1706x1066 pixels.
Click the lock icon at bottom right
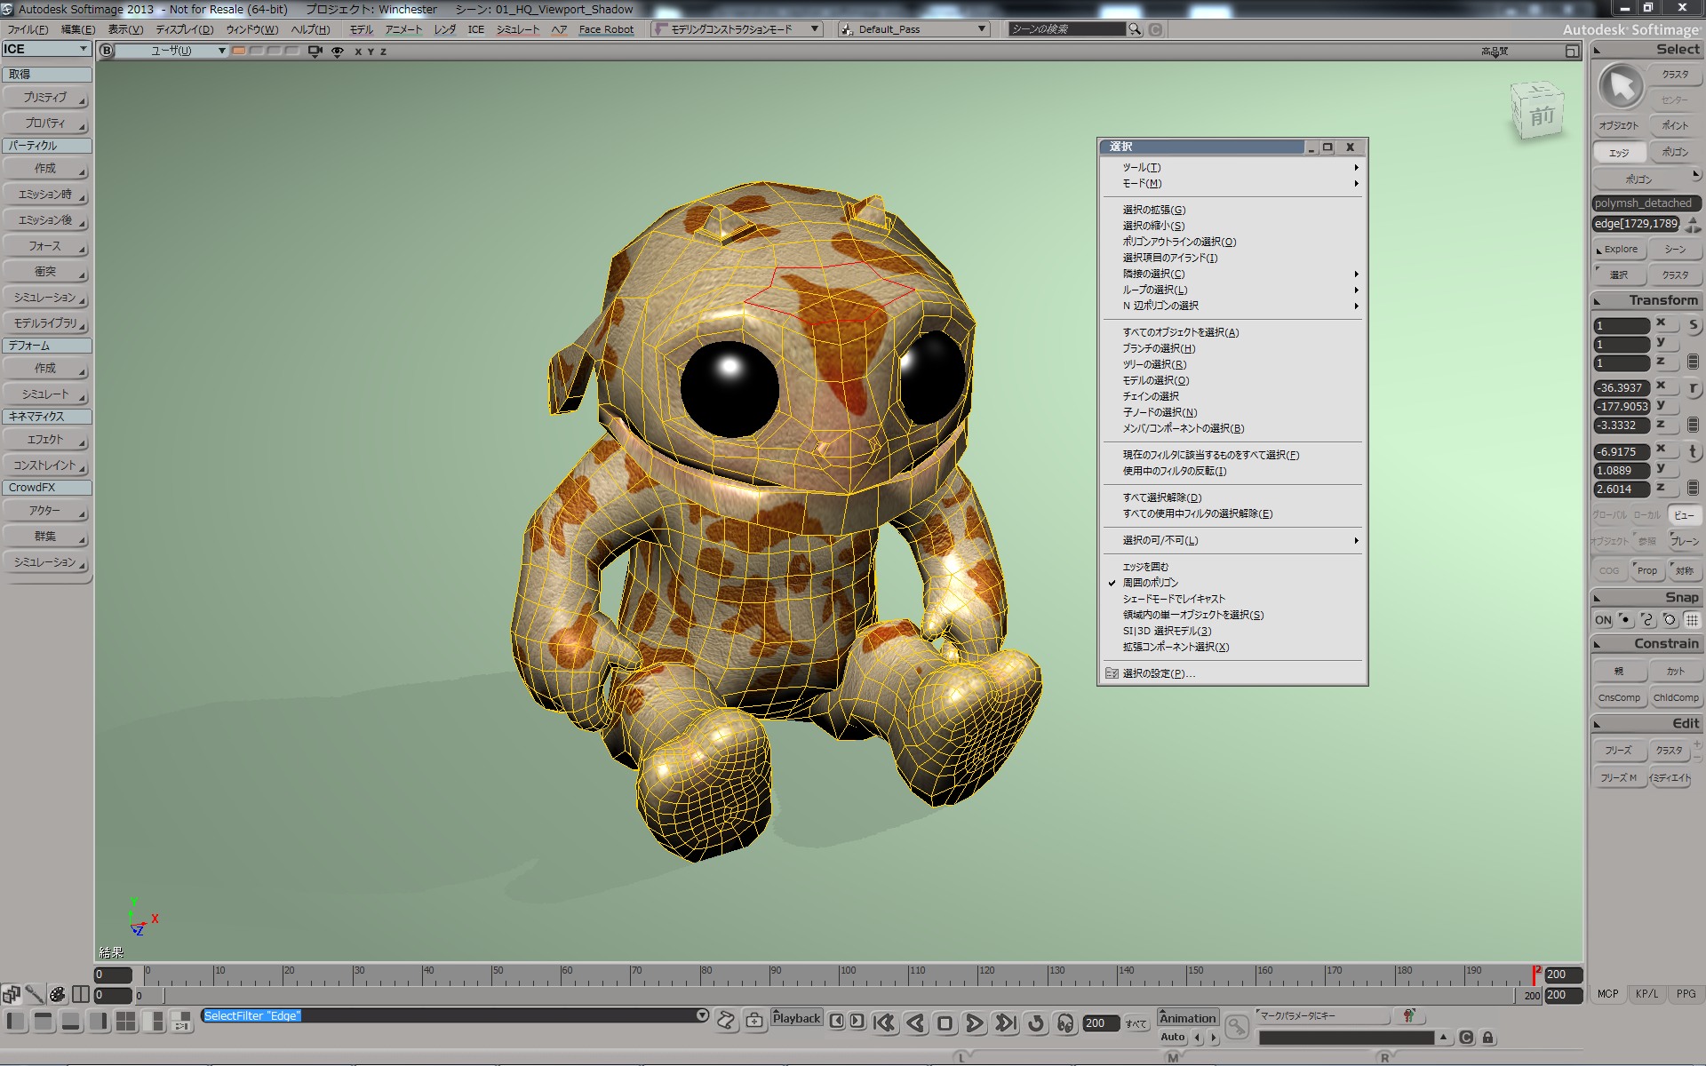1488,1038
